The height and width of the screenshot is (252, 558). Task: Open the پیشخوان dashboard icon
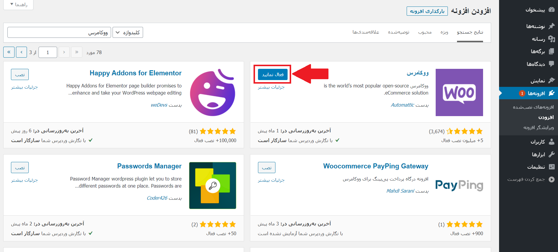(x=551, y=10)
